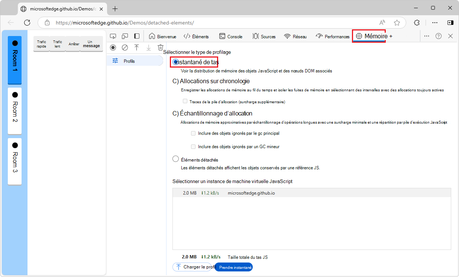
Task: Click the save profile download arrow icon
Action: pyautogui.click(x=149, y=48)
